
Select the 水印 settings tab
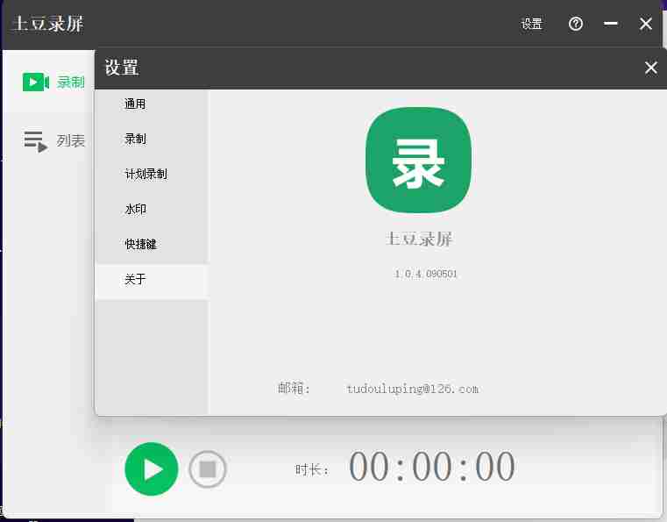click(x=136, y=210)
